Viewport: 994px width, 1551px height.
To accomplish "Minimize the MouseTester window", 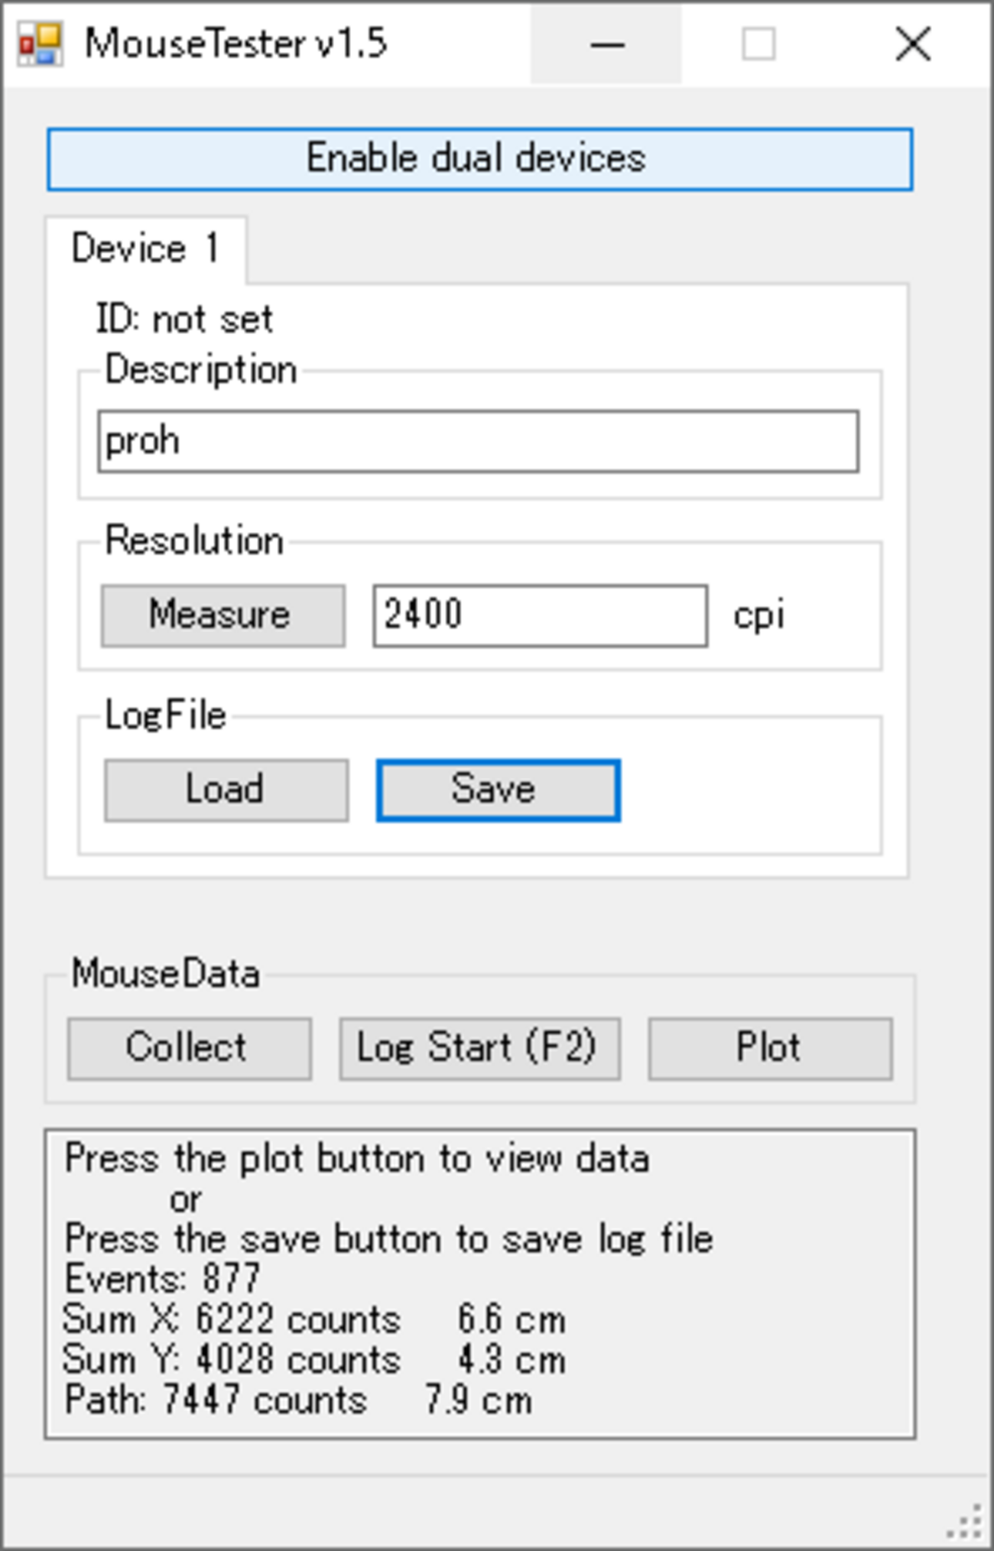I will 606,44.
